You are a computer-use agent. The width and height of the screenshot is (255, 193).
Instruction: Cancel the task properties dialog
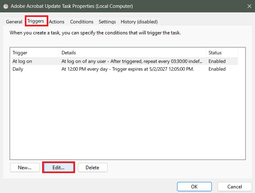[x=235, y=187]
